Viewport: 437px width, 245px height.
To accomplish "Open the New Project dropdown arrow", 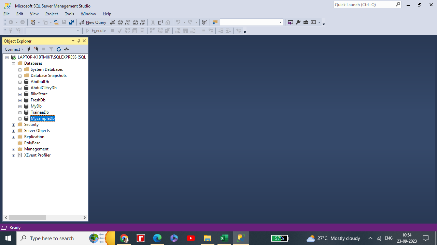I will tap(39, 22).
